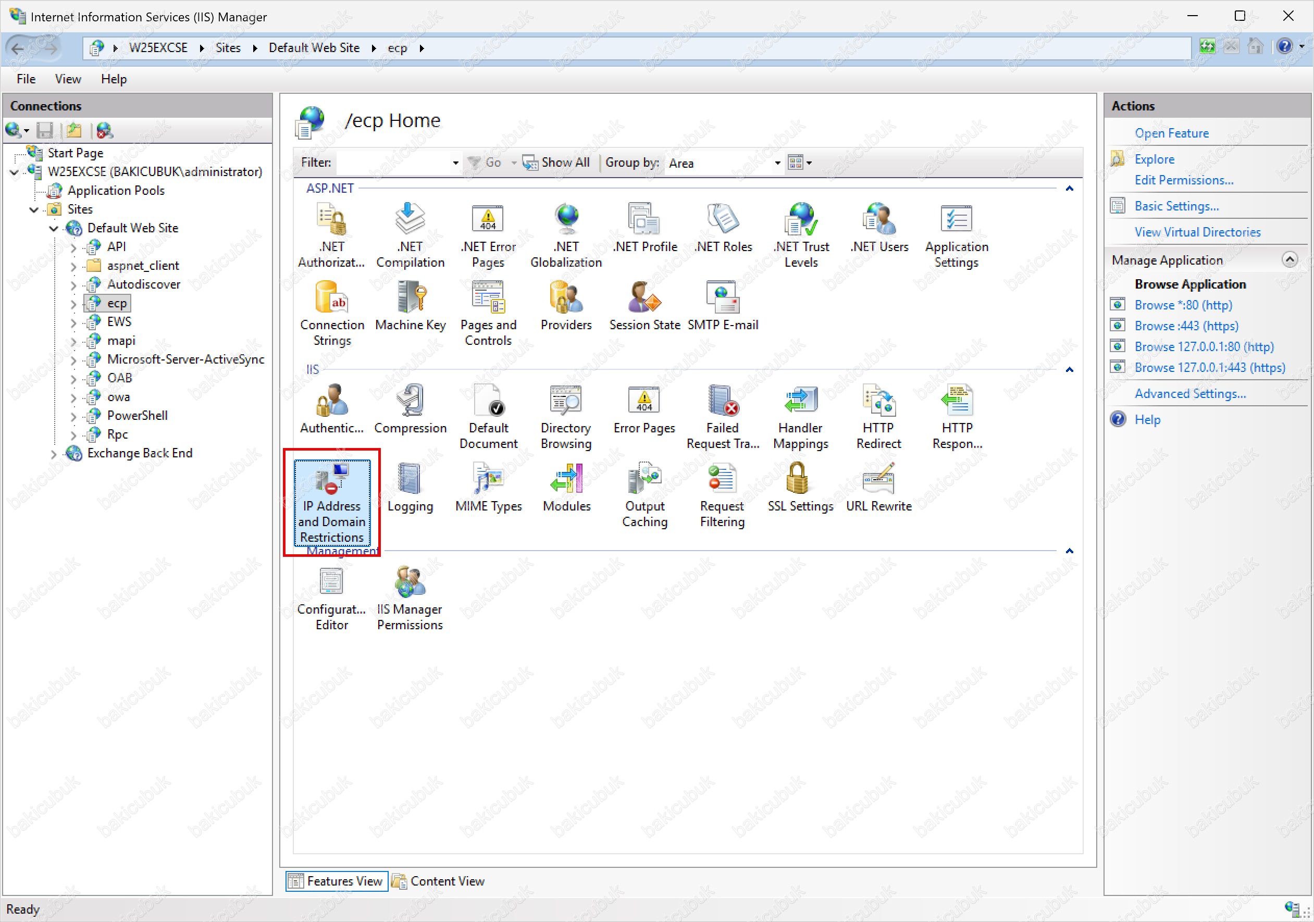Image resolution: width=1314 pixels, height=922 pixels.
Task: Open SSL Settings feature
Action: [801, 488]
